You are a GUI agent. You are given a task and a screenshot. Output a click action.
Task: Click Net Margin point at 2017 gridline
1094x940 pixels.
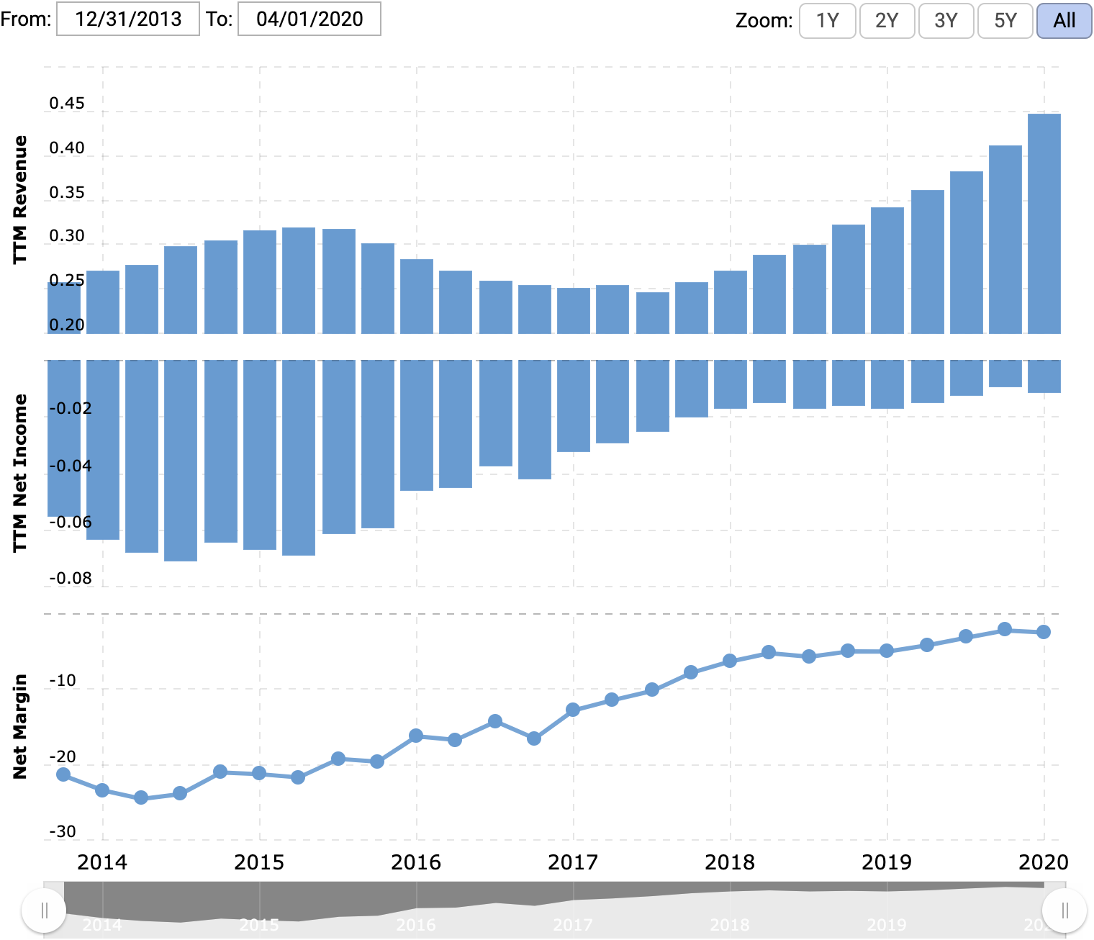(573, 710)
